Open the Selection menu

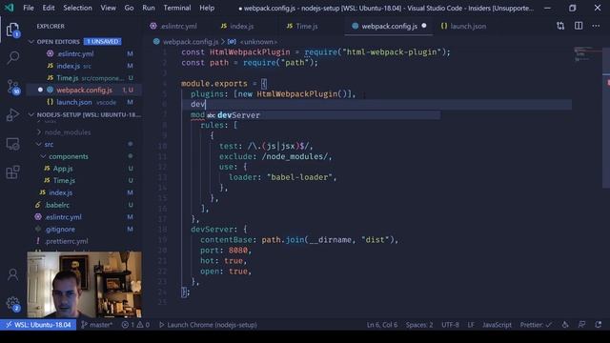(78, 8)
